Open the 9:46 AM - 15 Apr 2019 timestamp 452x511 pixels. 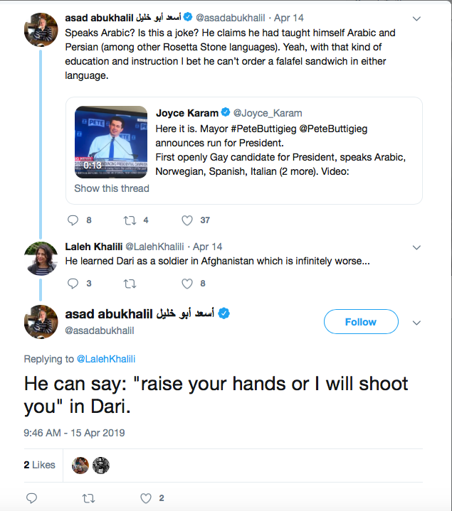[74, 432]
